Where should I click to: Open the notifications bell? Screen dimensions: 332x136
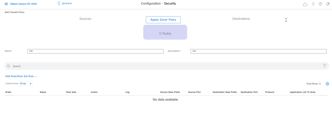[327, 4]
